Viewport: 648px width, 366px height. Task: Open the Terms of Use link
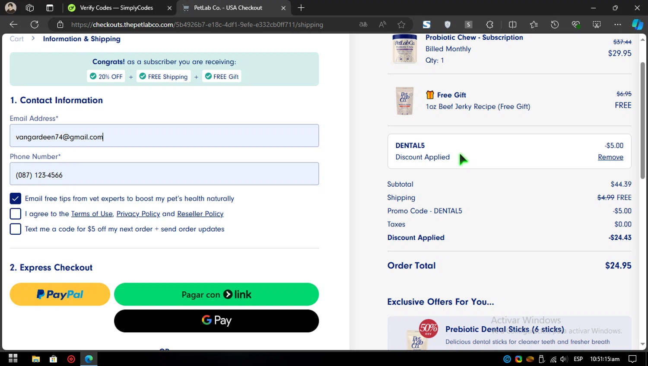point(92,213)
